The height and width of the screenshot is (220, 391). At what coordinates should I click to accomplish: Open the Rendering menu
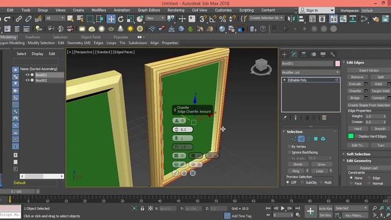[x=176, y=10]
